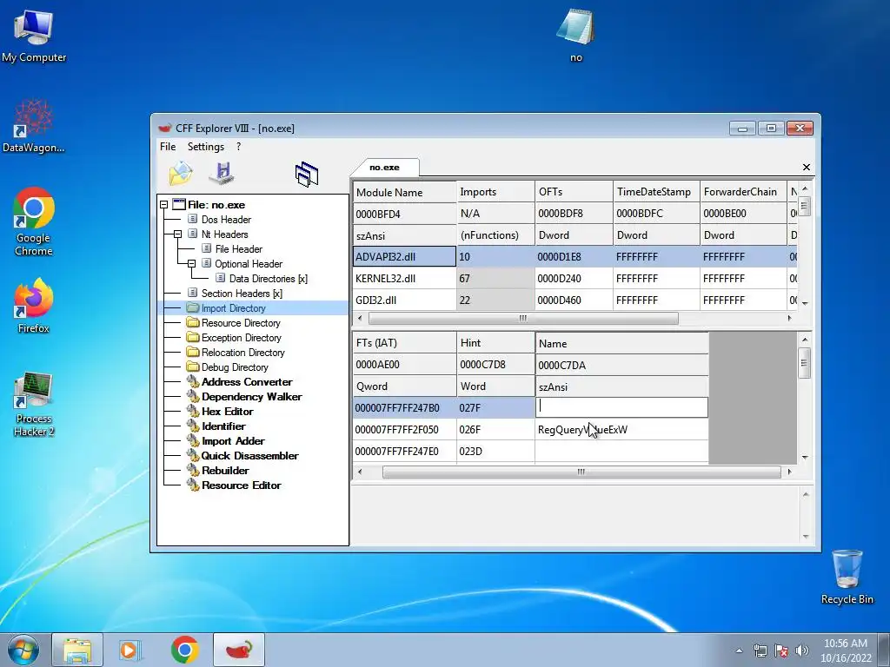Click the multiple windows toolbar icon
This screenshot has width=890, height=667.
[307, 174]
